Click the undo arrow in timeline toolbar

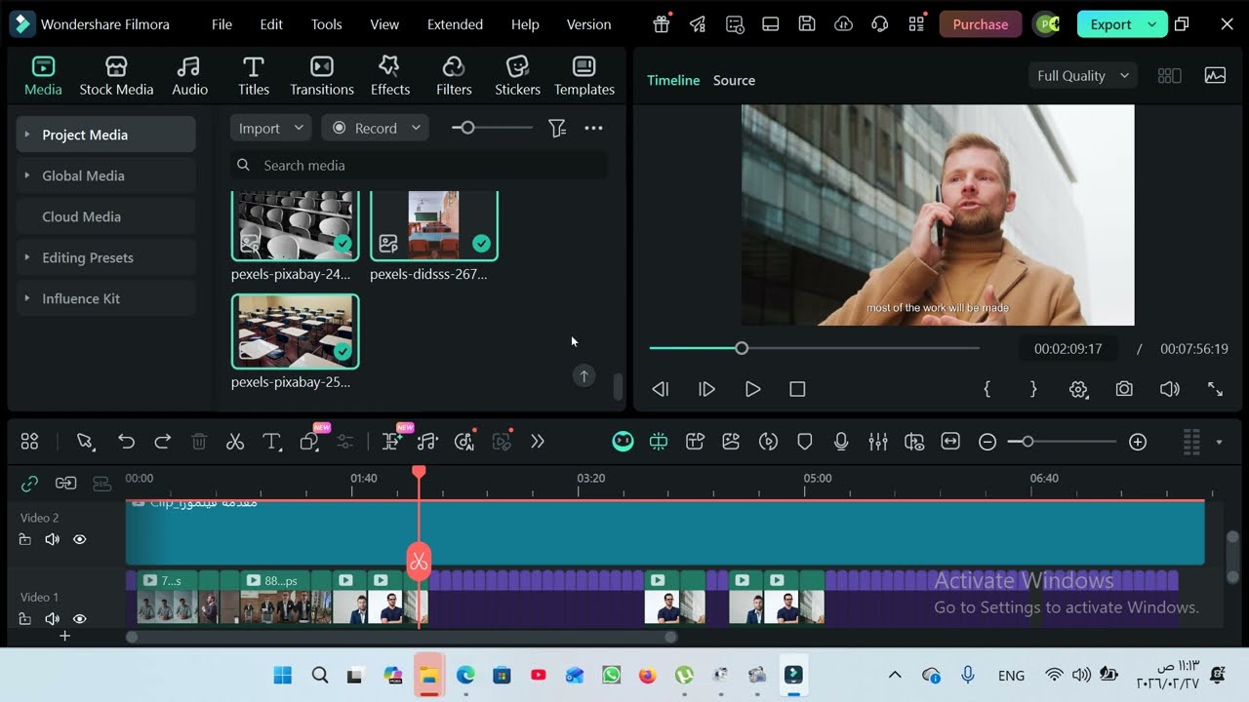click(126, 442)
